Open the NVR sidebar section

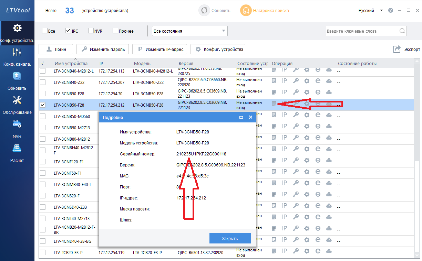(17, 129)
